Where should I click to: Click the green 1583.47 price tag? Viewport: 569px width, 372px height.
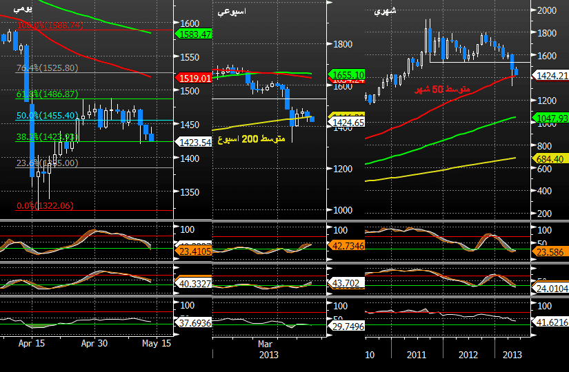(x=193, y=34)
